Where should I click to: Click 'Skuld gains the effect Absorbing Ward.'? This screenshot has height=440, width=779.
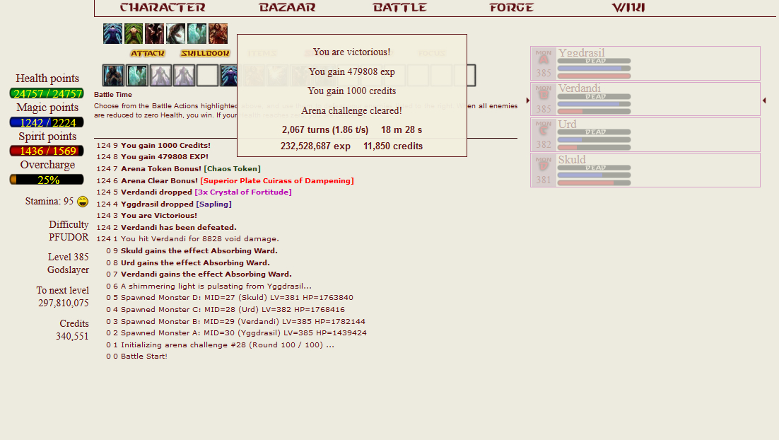click(x=199, y=250)
